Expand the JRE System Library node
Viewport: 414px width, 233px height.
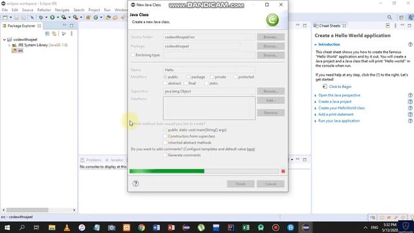[9, 45]
